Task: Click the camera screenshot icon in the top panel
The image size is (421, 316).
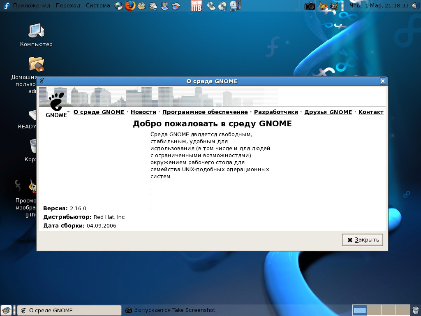Action: [x=310, y=6]
